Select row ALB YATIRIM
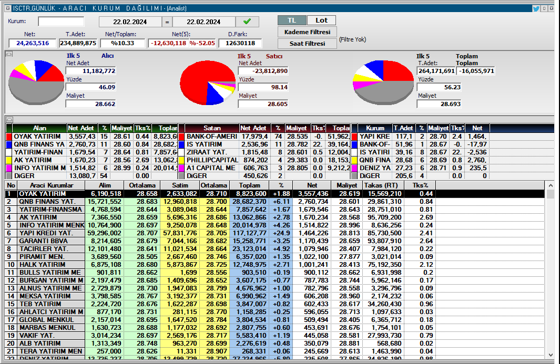560x364 pixels. (275, 344)
